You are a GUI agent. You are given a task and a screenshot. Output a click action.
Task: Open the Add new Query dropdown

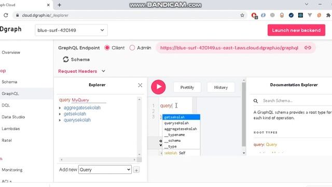tap(105, 170)
